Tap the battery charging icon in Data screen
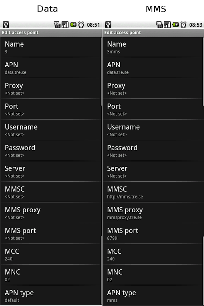Viewport: 204px width, 306px height. [x=73, y=24]
